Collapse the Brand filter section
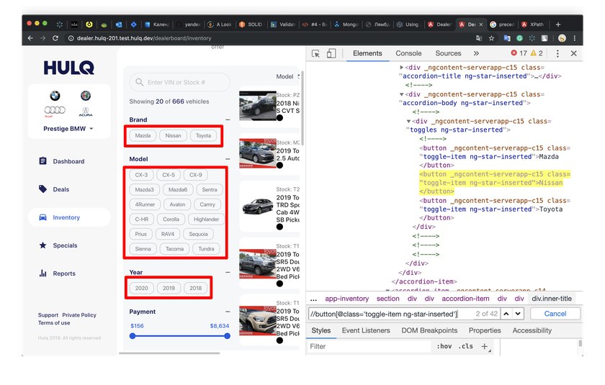Image resolution: width=605 pixels, height=385 pixels. (x=228, y=120)
